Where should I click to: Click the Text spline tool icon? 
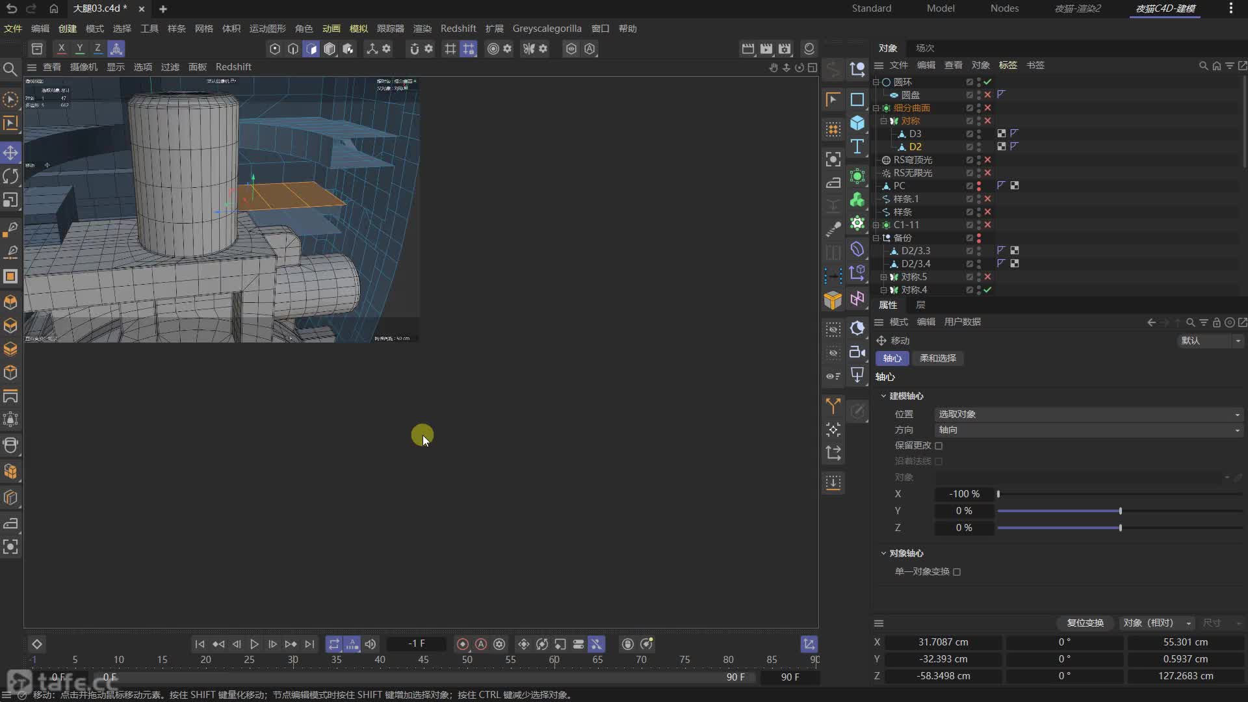point(857,147)
